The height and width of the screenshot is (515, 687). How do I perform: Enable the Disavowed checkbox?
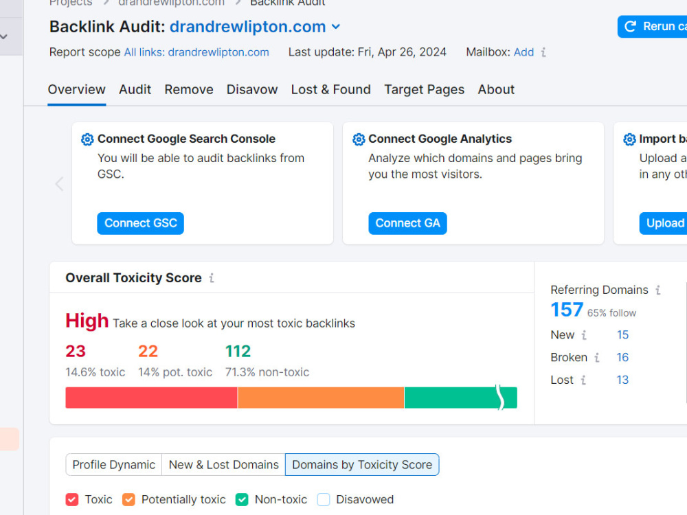(x=324, y=499)
